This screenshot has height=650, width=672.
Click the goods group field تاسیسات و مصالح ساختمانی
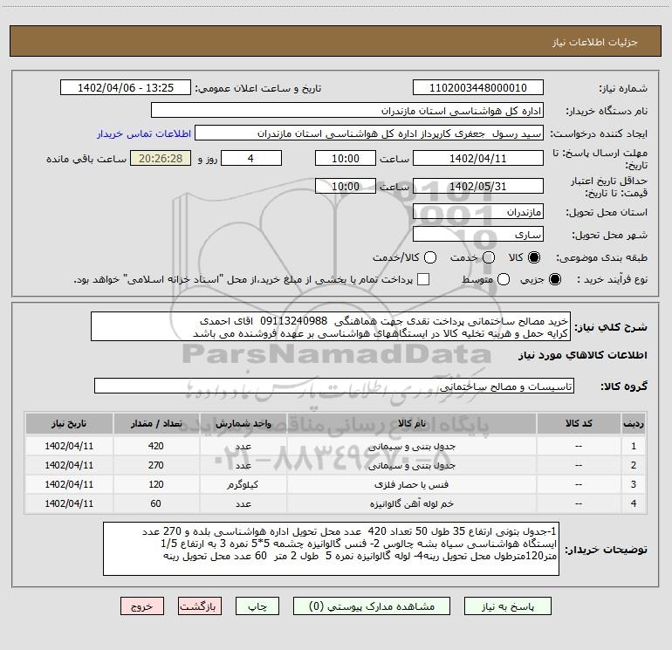[x=334, y=386]
